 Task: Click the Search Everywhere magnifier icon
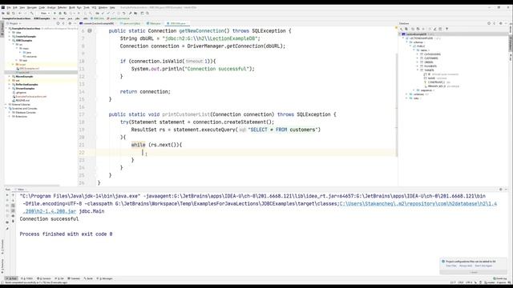click(x=147, y=14)
